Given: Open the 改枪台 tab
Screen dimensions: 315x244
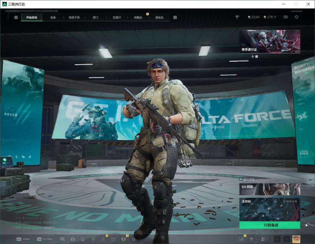Looking at the screenshot, I should 159,17.
